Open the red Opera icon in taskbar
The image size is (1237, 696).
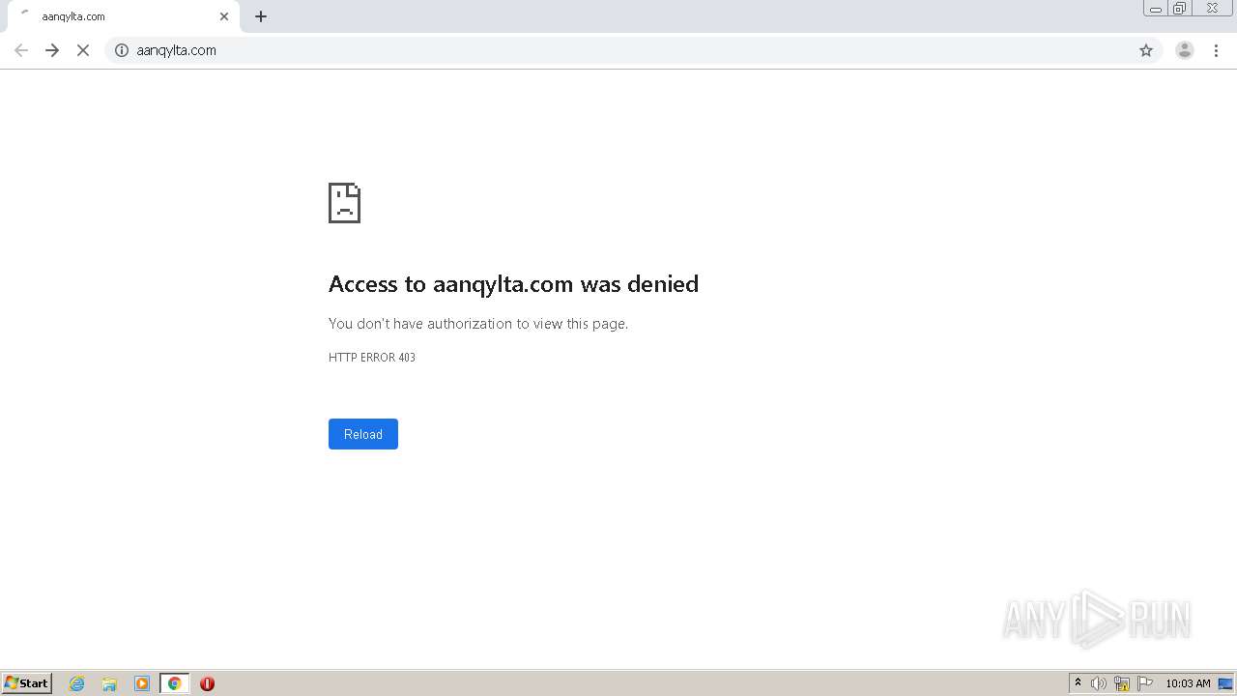coord(207,683)
